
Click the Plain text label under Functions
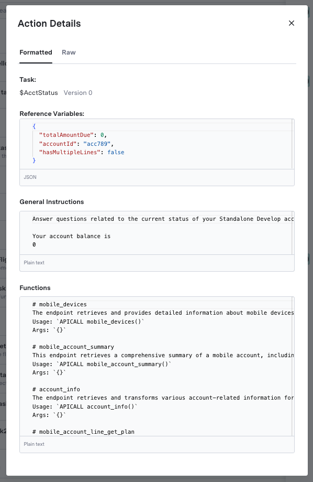[34, 444]
